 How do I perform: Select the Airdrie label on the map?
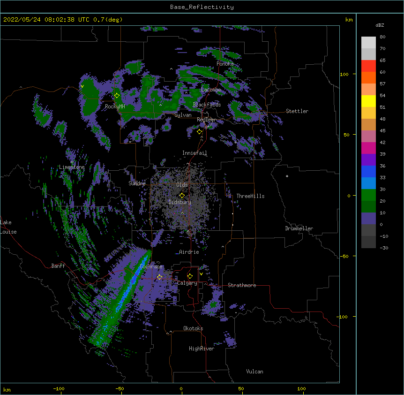189,252
